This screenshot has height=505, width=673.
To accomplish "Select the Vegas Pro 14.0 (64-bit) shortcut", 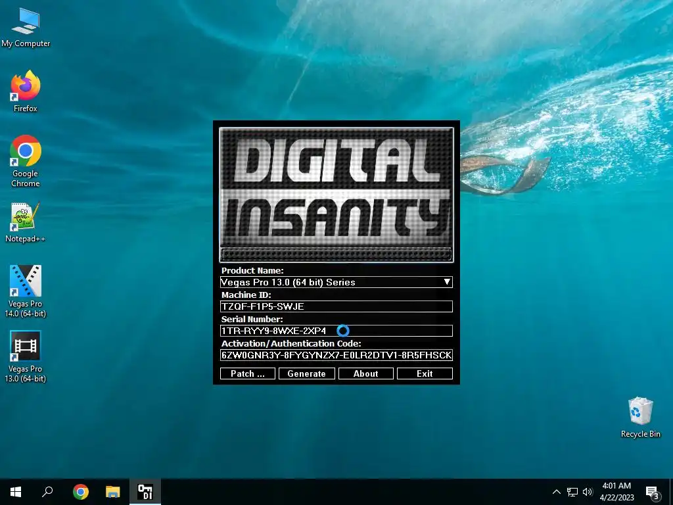I will (x=26, y=291).
